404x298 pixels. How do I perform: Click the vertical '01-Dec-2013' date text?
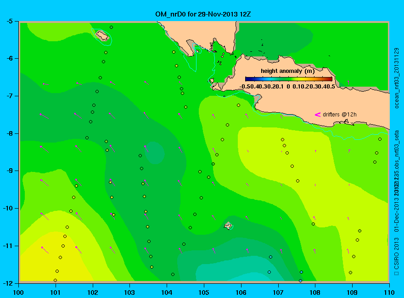click(x=397, y=214)
